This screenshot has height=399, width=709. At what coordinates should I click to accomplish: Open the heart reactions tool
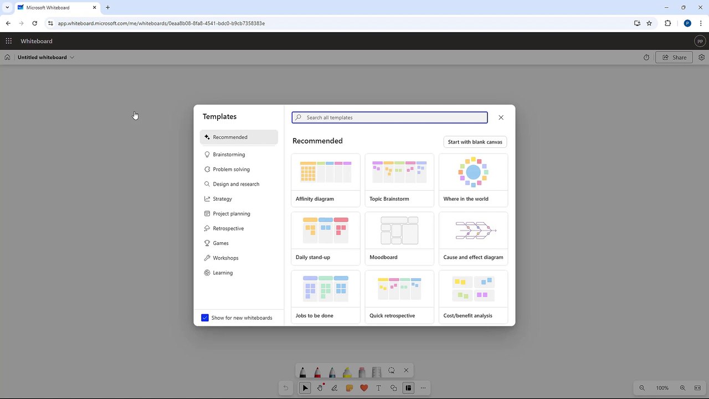point(364,388)
